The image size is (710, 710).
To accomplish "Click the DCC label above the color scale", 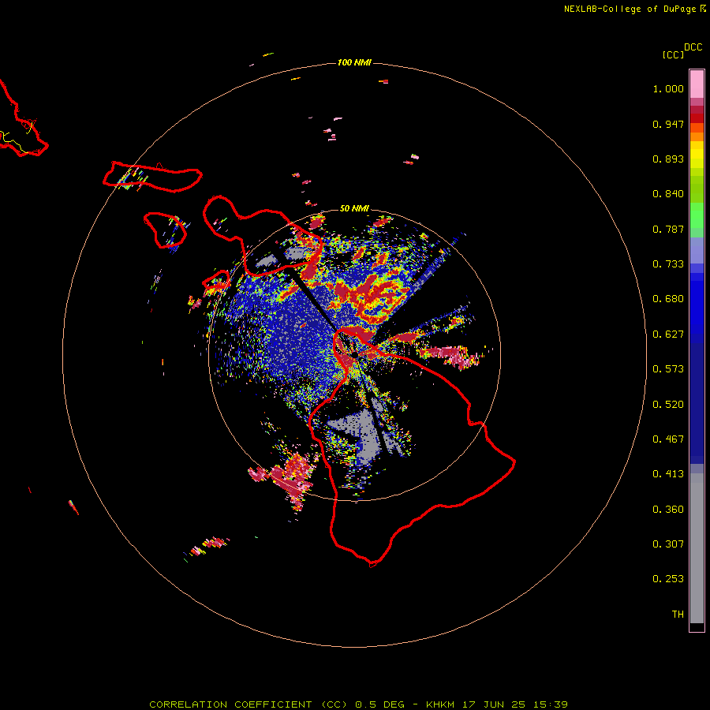I will pos(693,47).
